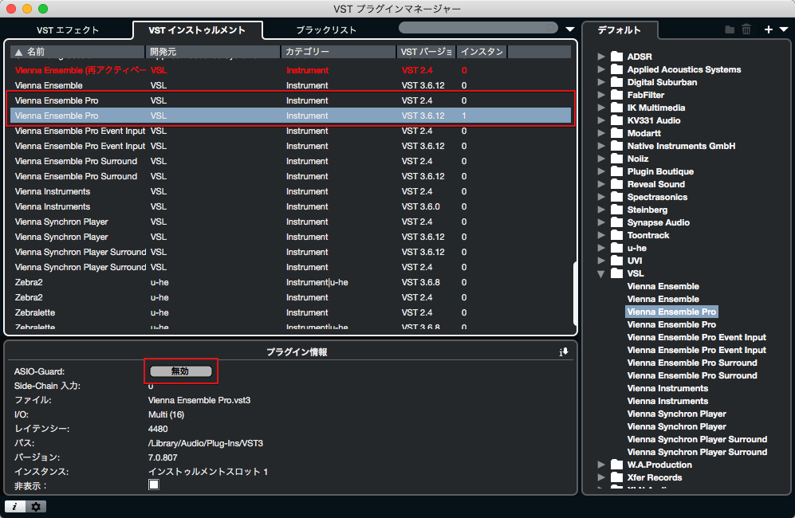This screenshot has width=795, height=518.
Task: Click the Native Instruments GmbH folder icon
Action: coord(616,146)
